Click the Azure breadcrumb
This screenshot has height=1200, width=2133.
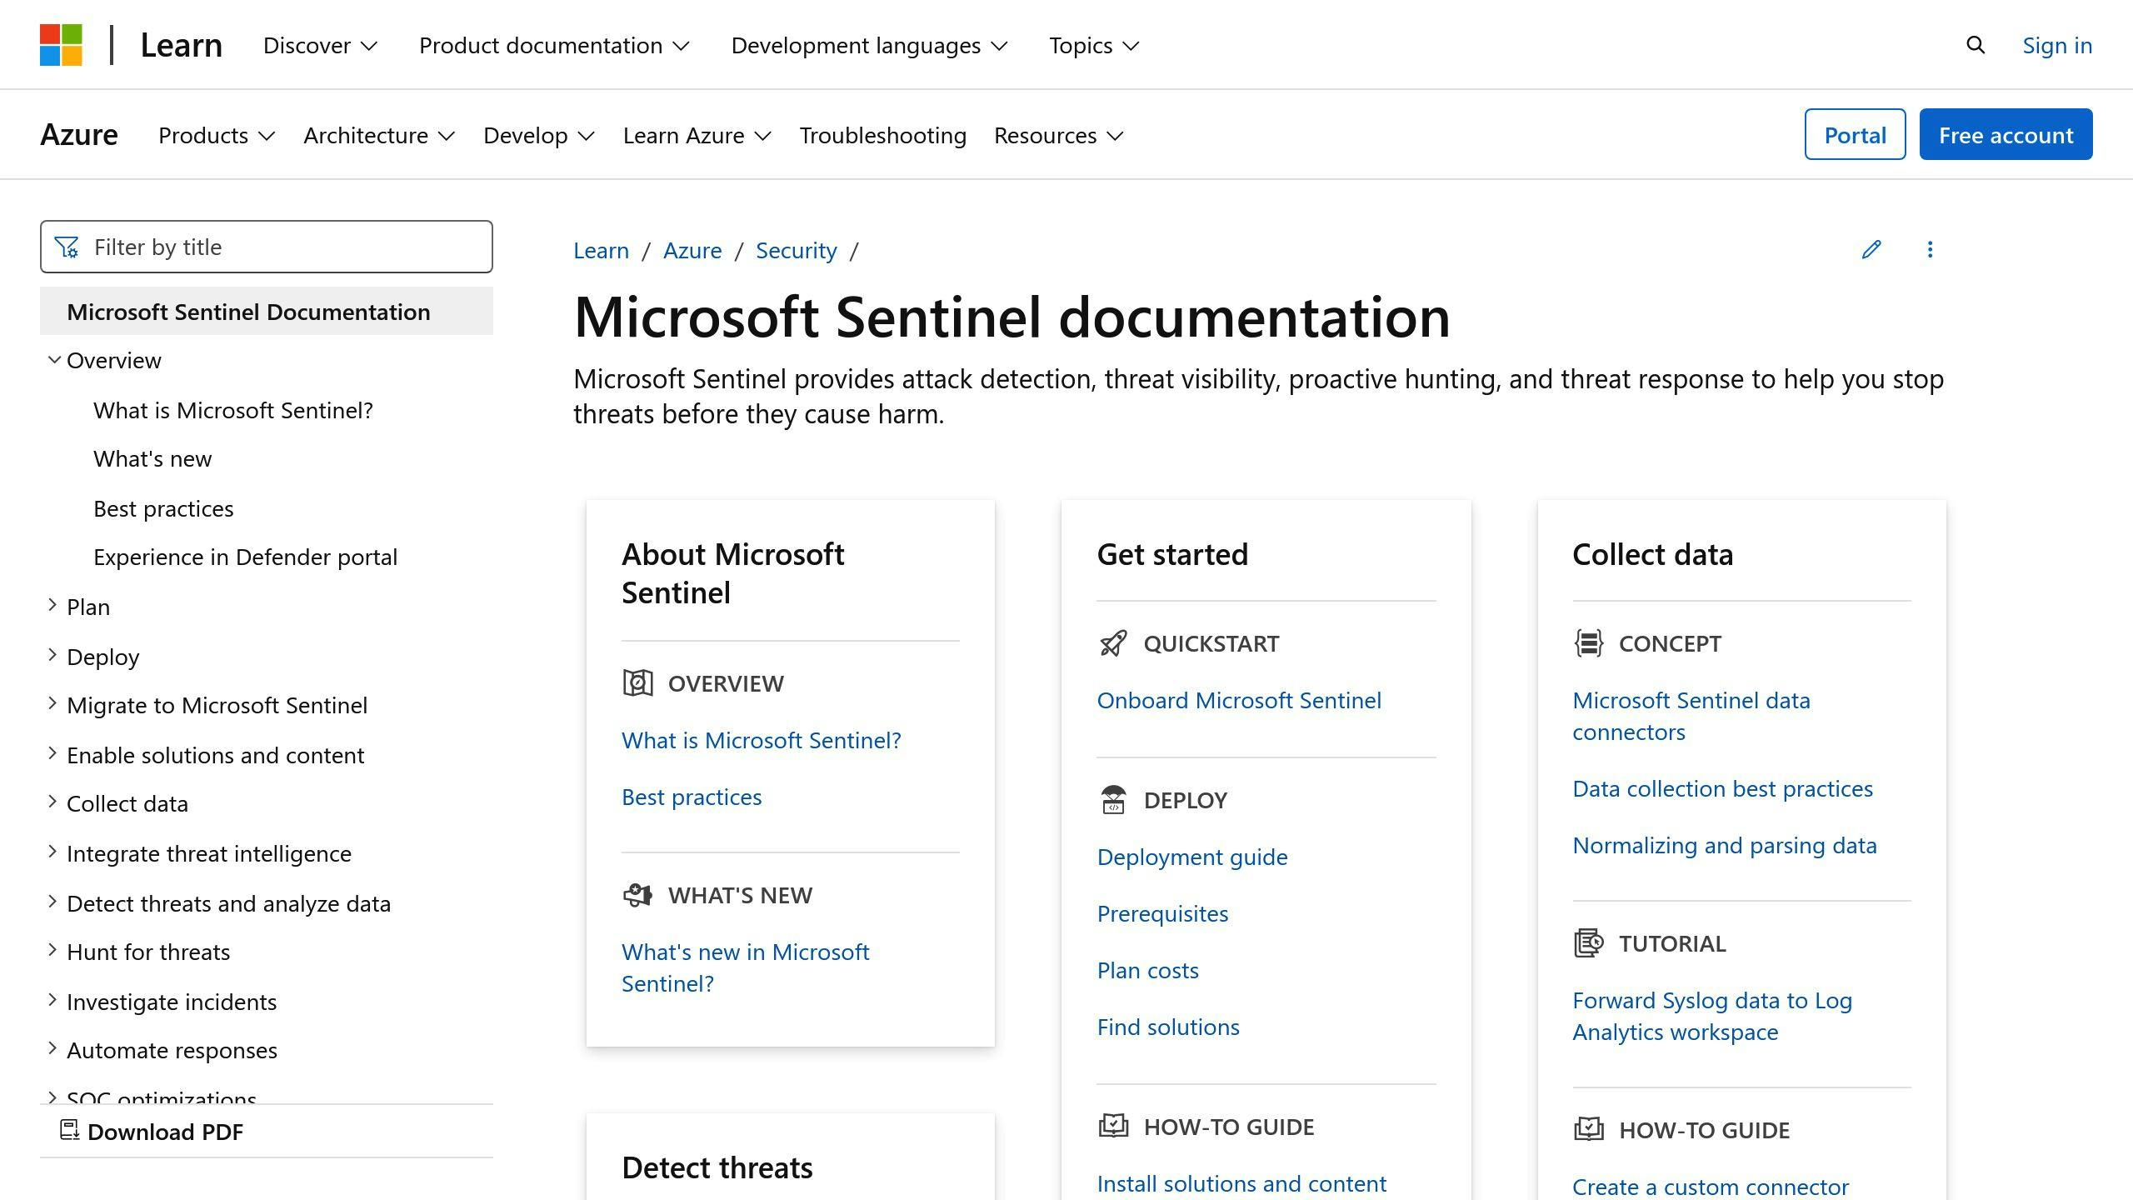pyautogui.click(x=692, y=250)
